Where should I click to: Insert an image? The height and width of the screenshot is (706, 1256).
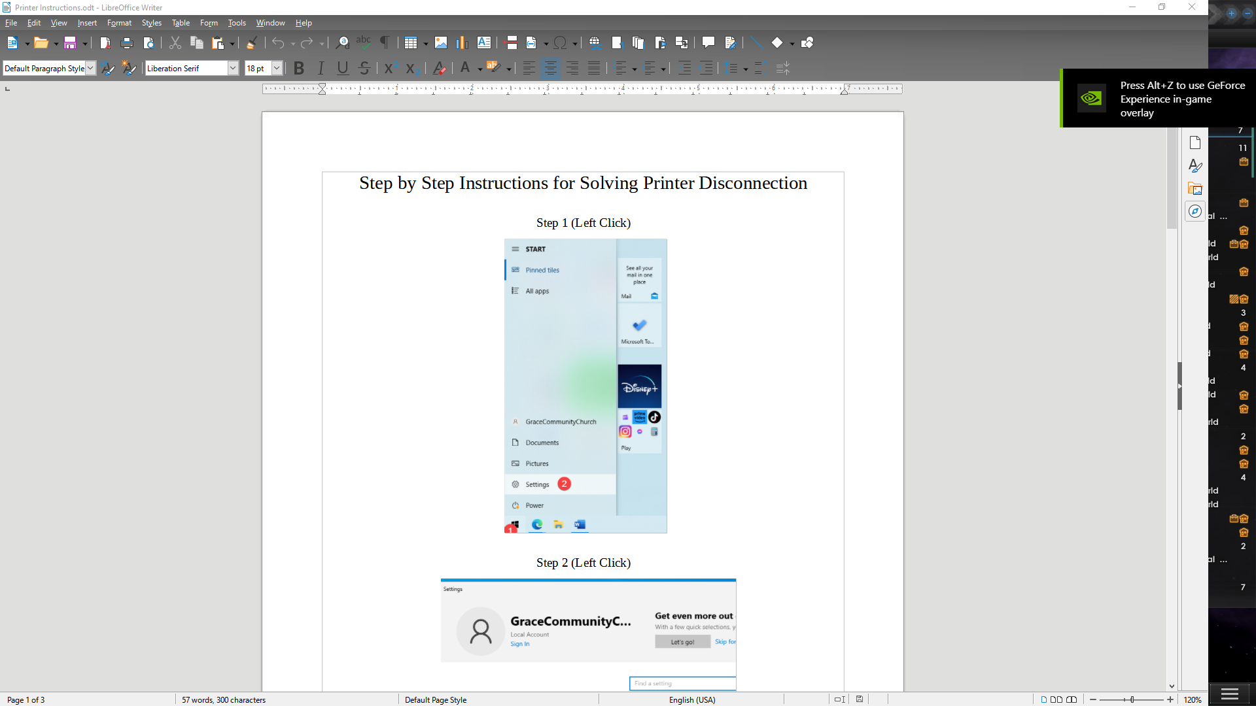441,43
